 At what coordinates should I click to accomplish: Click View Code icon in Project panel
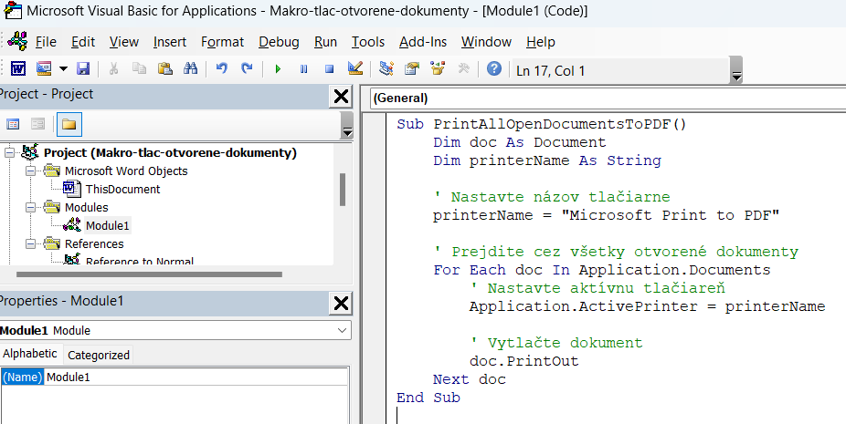tap(14, 124)
